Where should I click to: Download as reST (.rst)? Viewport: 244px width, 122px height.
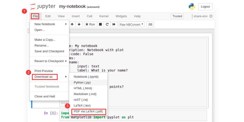tap(88, 100)
